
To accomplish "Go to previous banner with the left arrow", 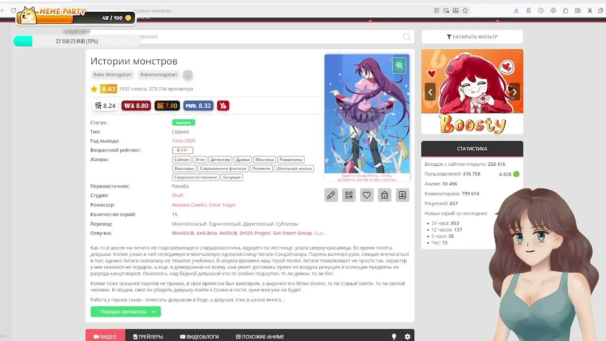I will (430, 92).
